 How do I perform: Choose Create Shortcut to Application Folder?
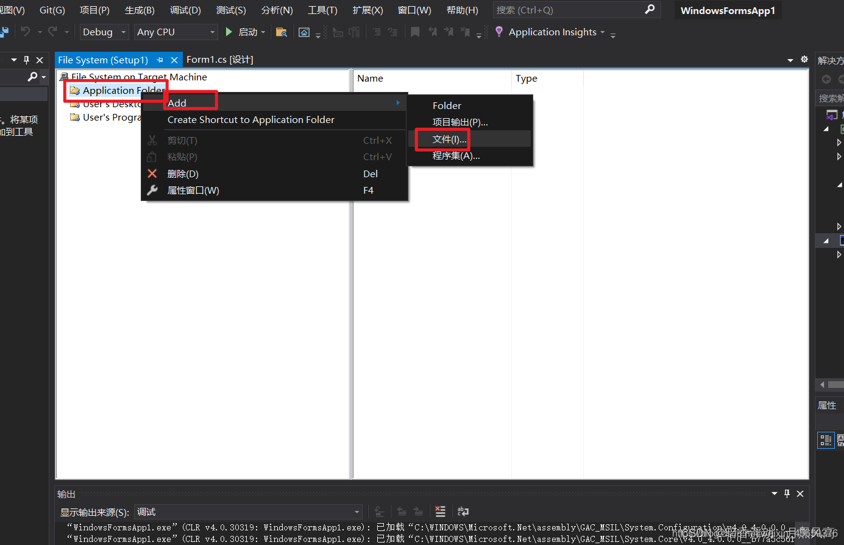[x=274, y=120]
